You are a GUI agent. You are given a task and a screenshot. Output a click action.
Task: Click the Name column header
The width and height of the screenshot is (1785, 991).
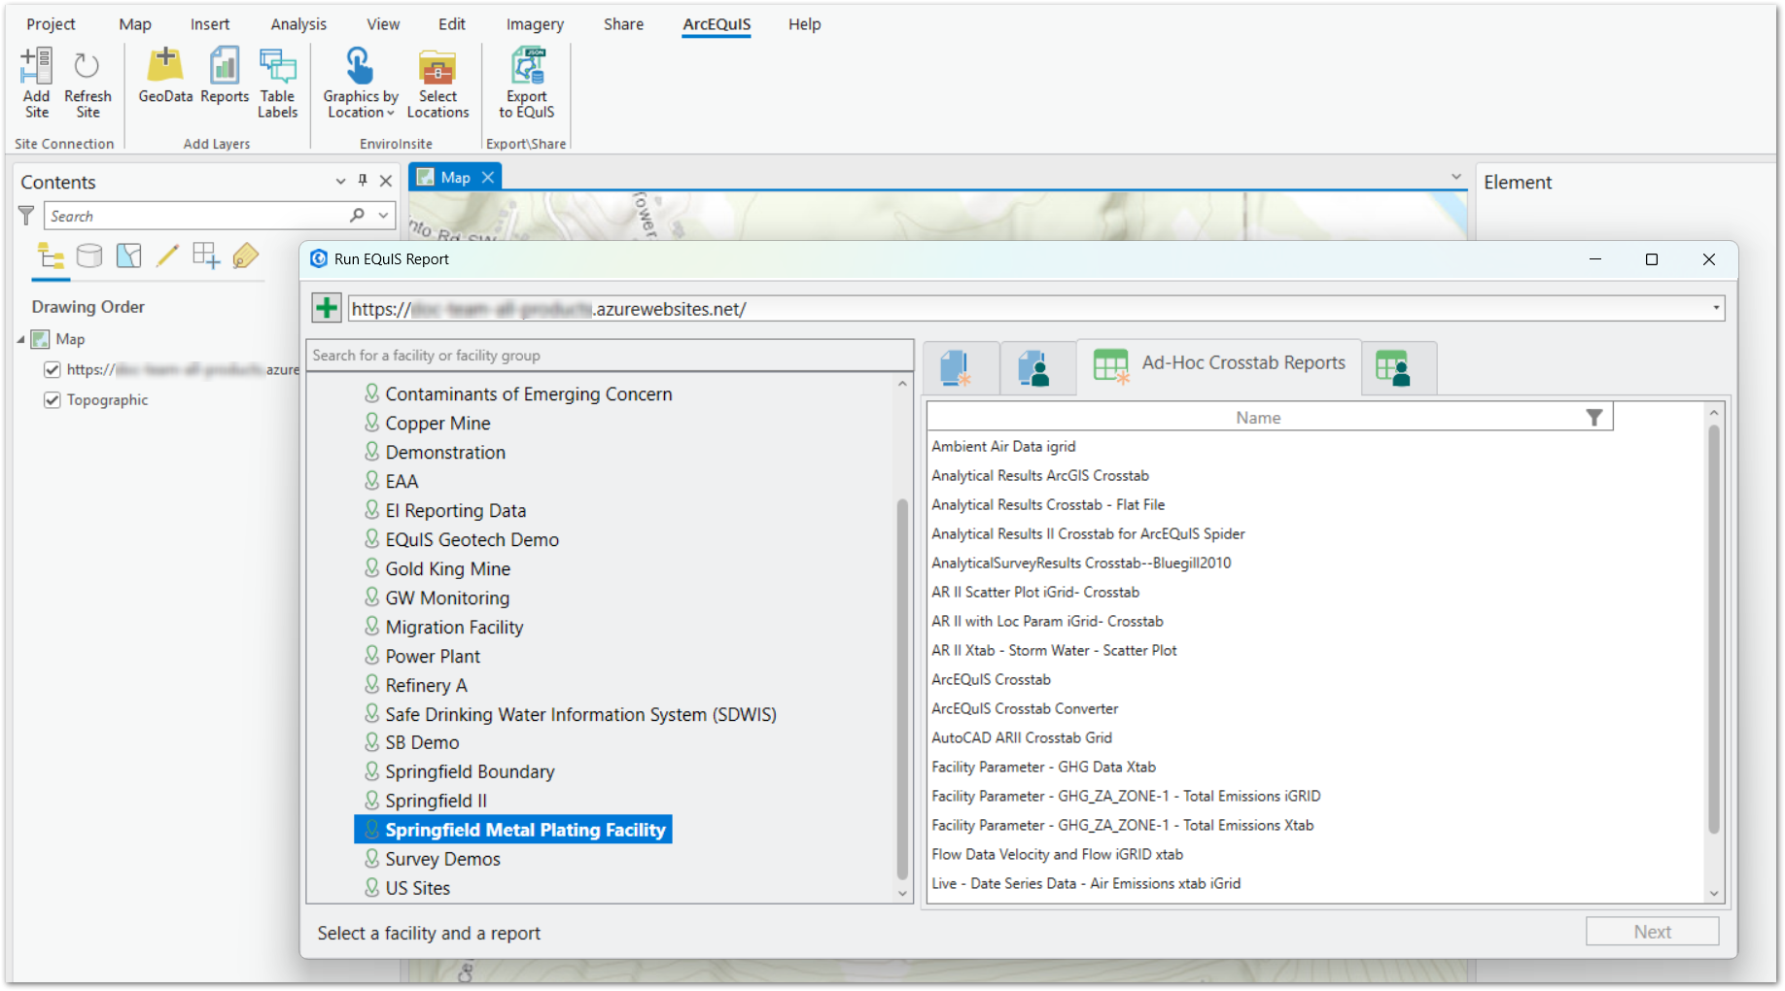point(1258,418)
